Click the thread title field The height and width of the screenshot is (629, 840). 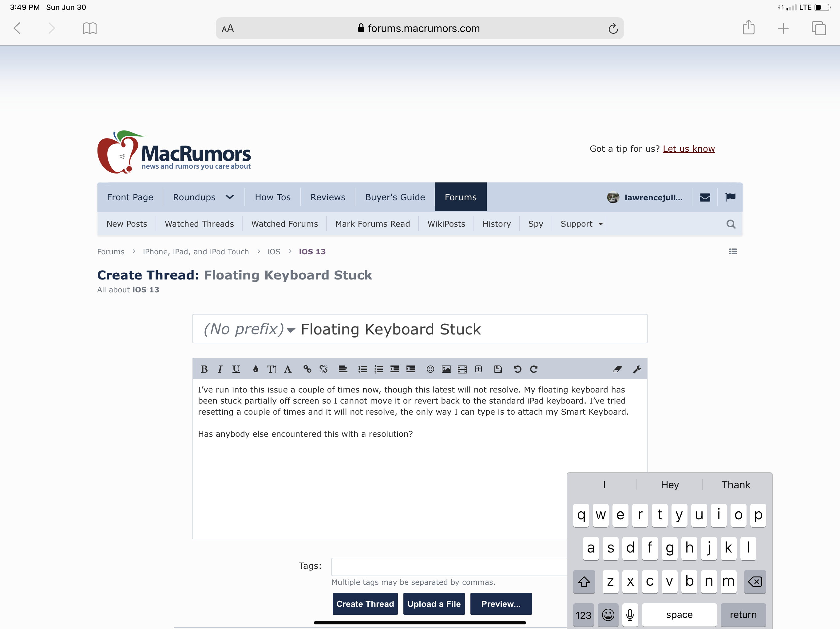tap(471, 329)
